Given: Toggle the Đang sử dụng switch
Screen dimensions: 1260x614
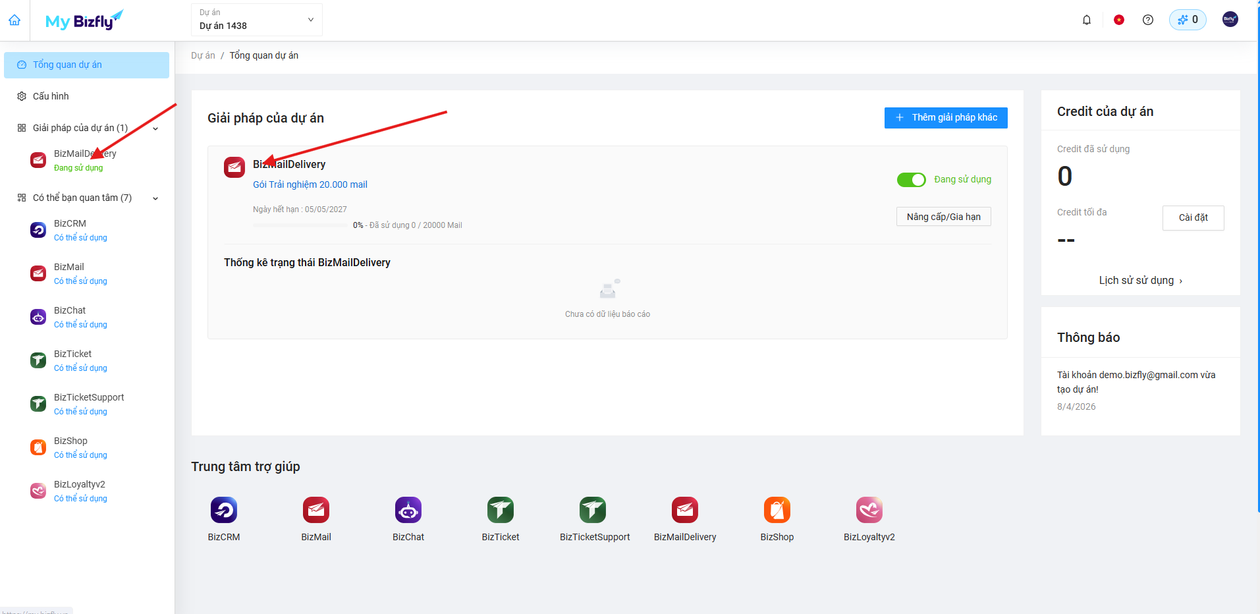Looking at the screenshot, I should tap(912, 180).
